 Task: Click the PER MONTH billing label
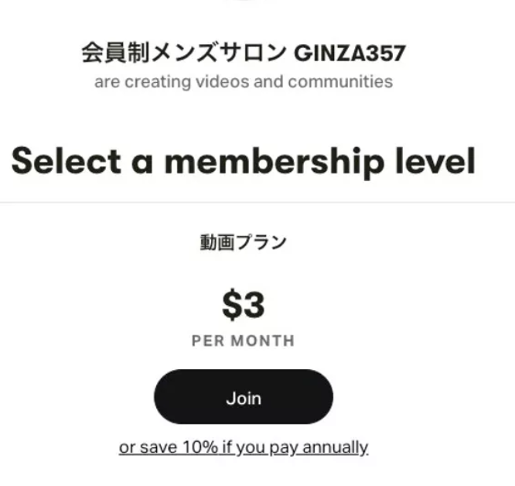point(244,341)
